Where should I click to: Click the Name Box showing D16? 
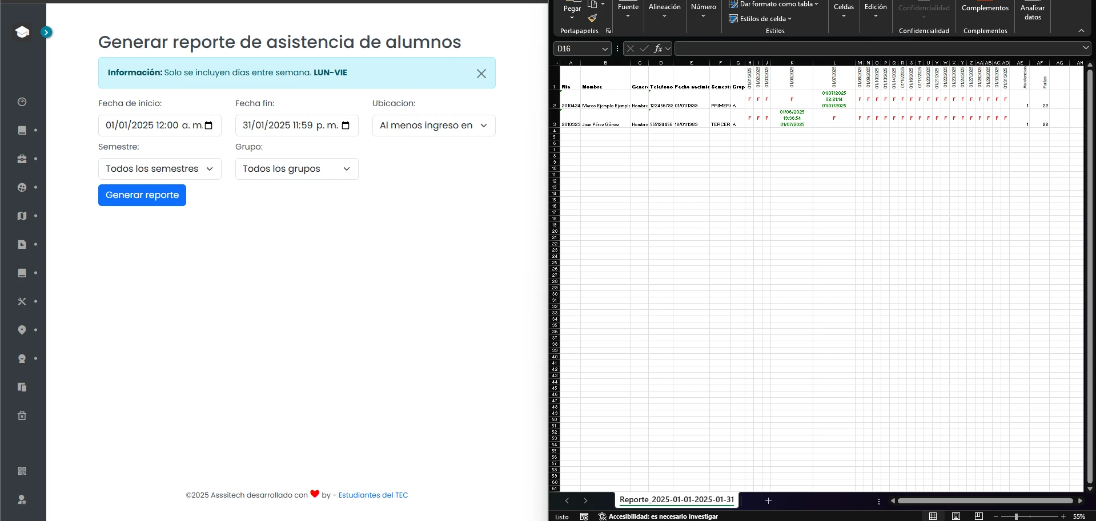click(x=582, y=49)
